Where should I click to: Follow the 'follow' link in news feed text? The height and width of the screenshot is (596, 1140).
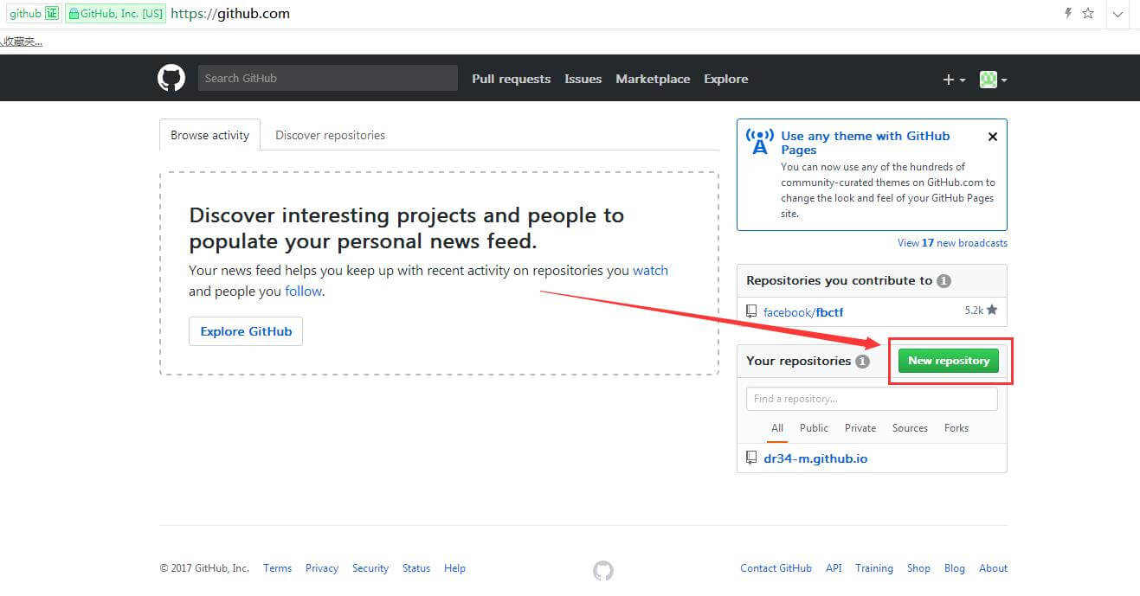(303, 292)
